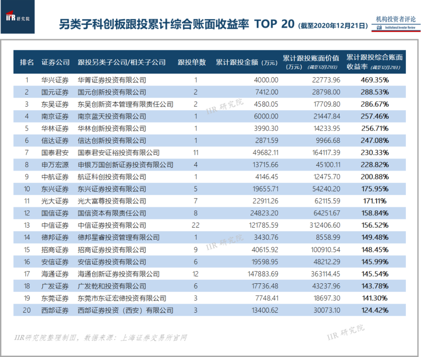421x357 pixels.
Task: Click the 54240.20 book value
Action: tap(326, 189)
